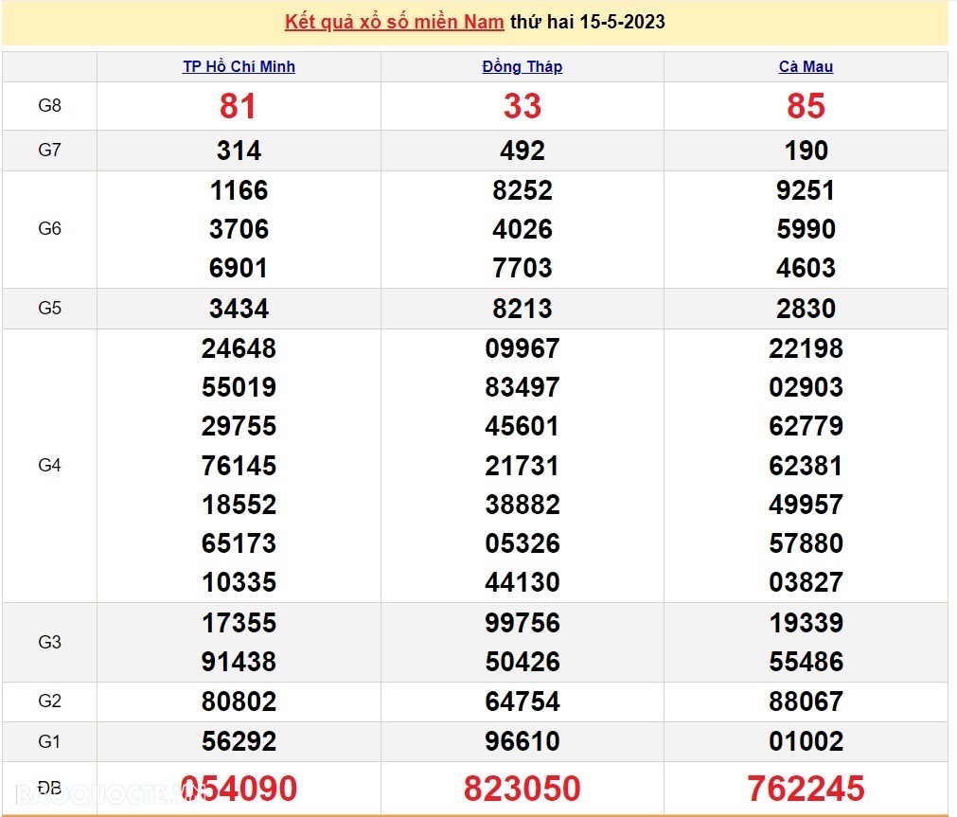Open the Đồng Tháp province link
The image size is (957, 817).
tap(522, 66)
